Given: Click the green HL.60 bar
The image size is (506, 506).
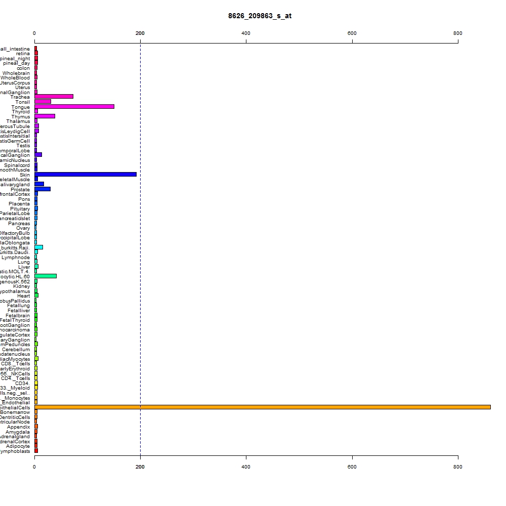Looking at the screenshot, I should click(46, 276).
